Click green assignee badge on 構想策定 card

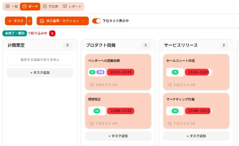click(x=97, y=111)
